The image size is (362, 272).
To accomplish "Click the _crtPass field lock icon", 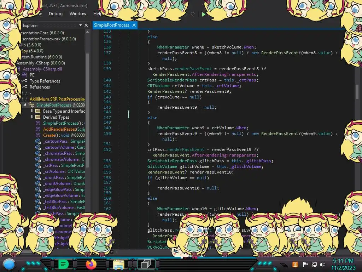I will pyautogui.click(x=38, y=165).
